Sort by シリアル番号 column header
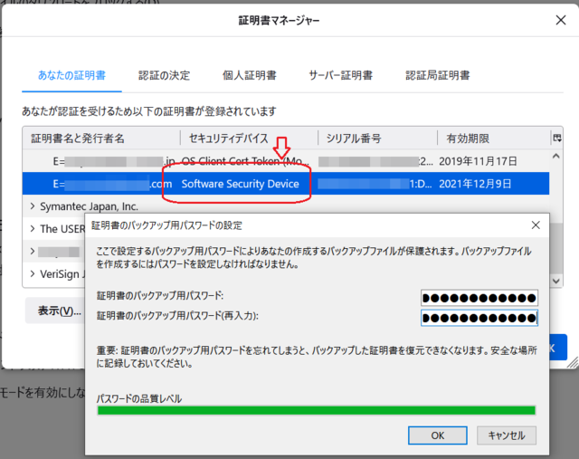The height and width of the screenshot is (459, 579). click(x=377, y=139)
